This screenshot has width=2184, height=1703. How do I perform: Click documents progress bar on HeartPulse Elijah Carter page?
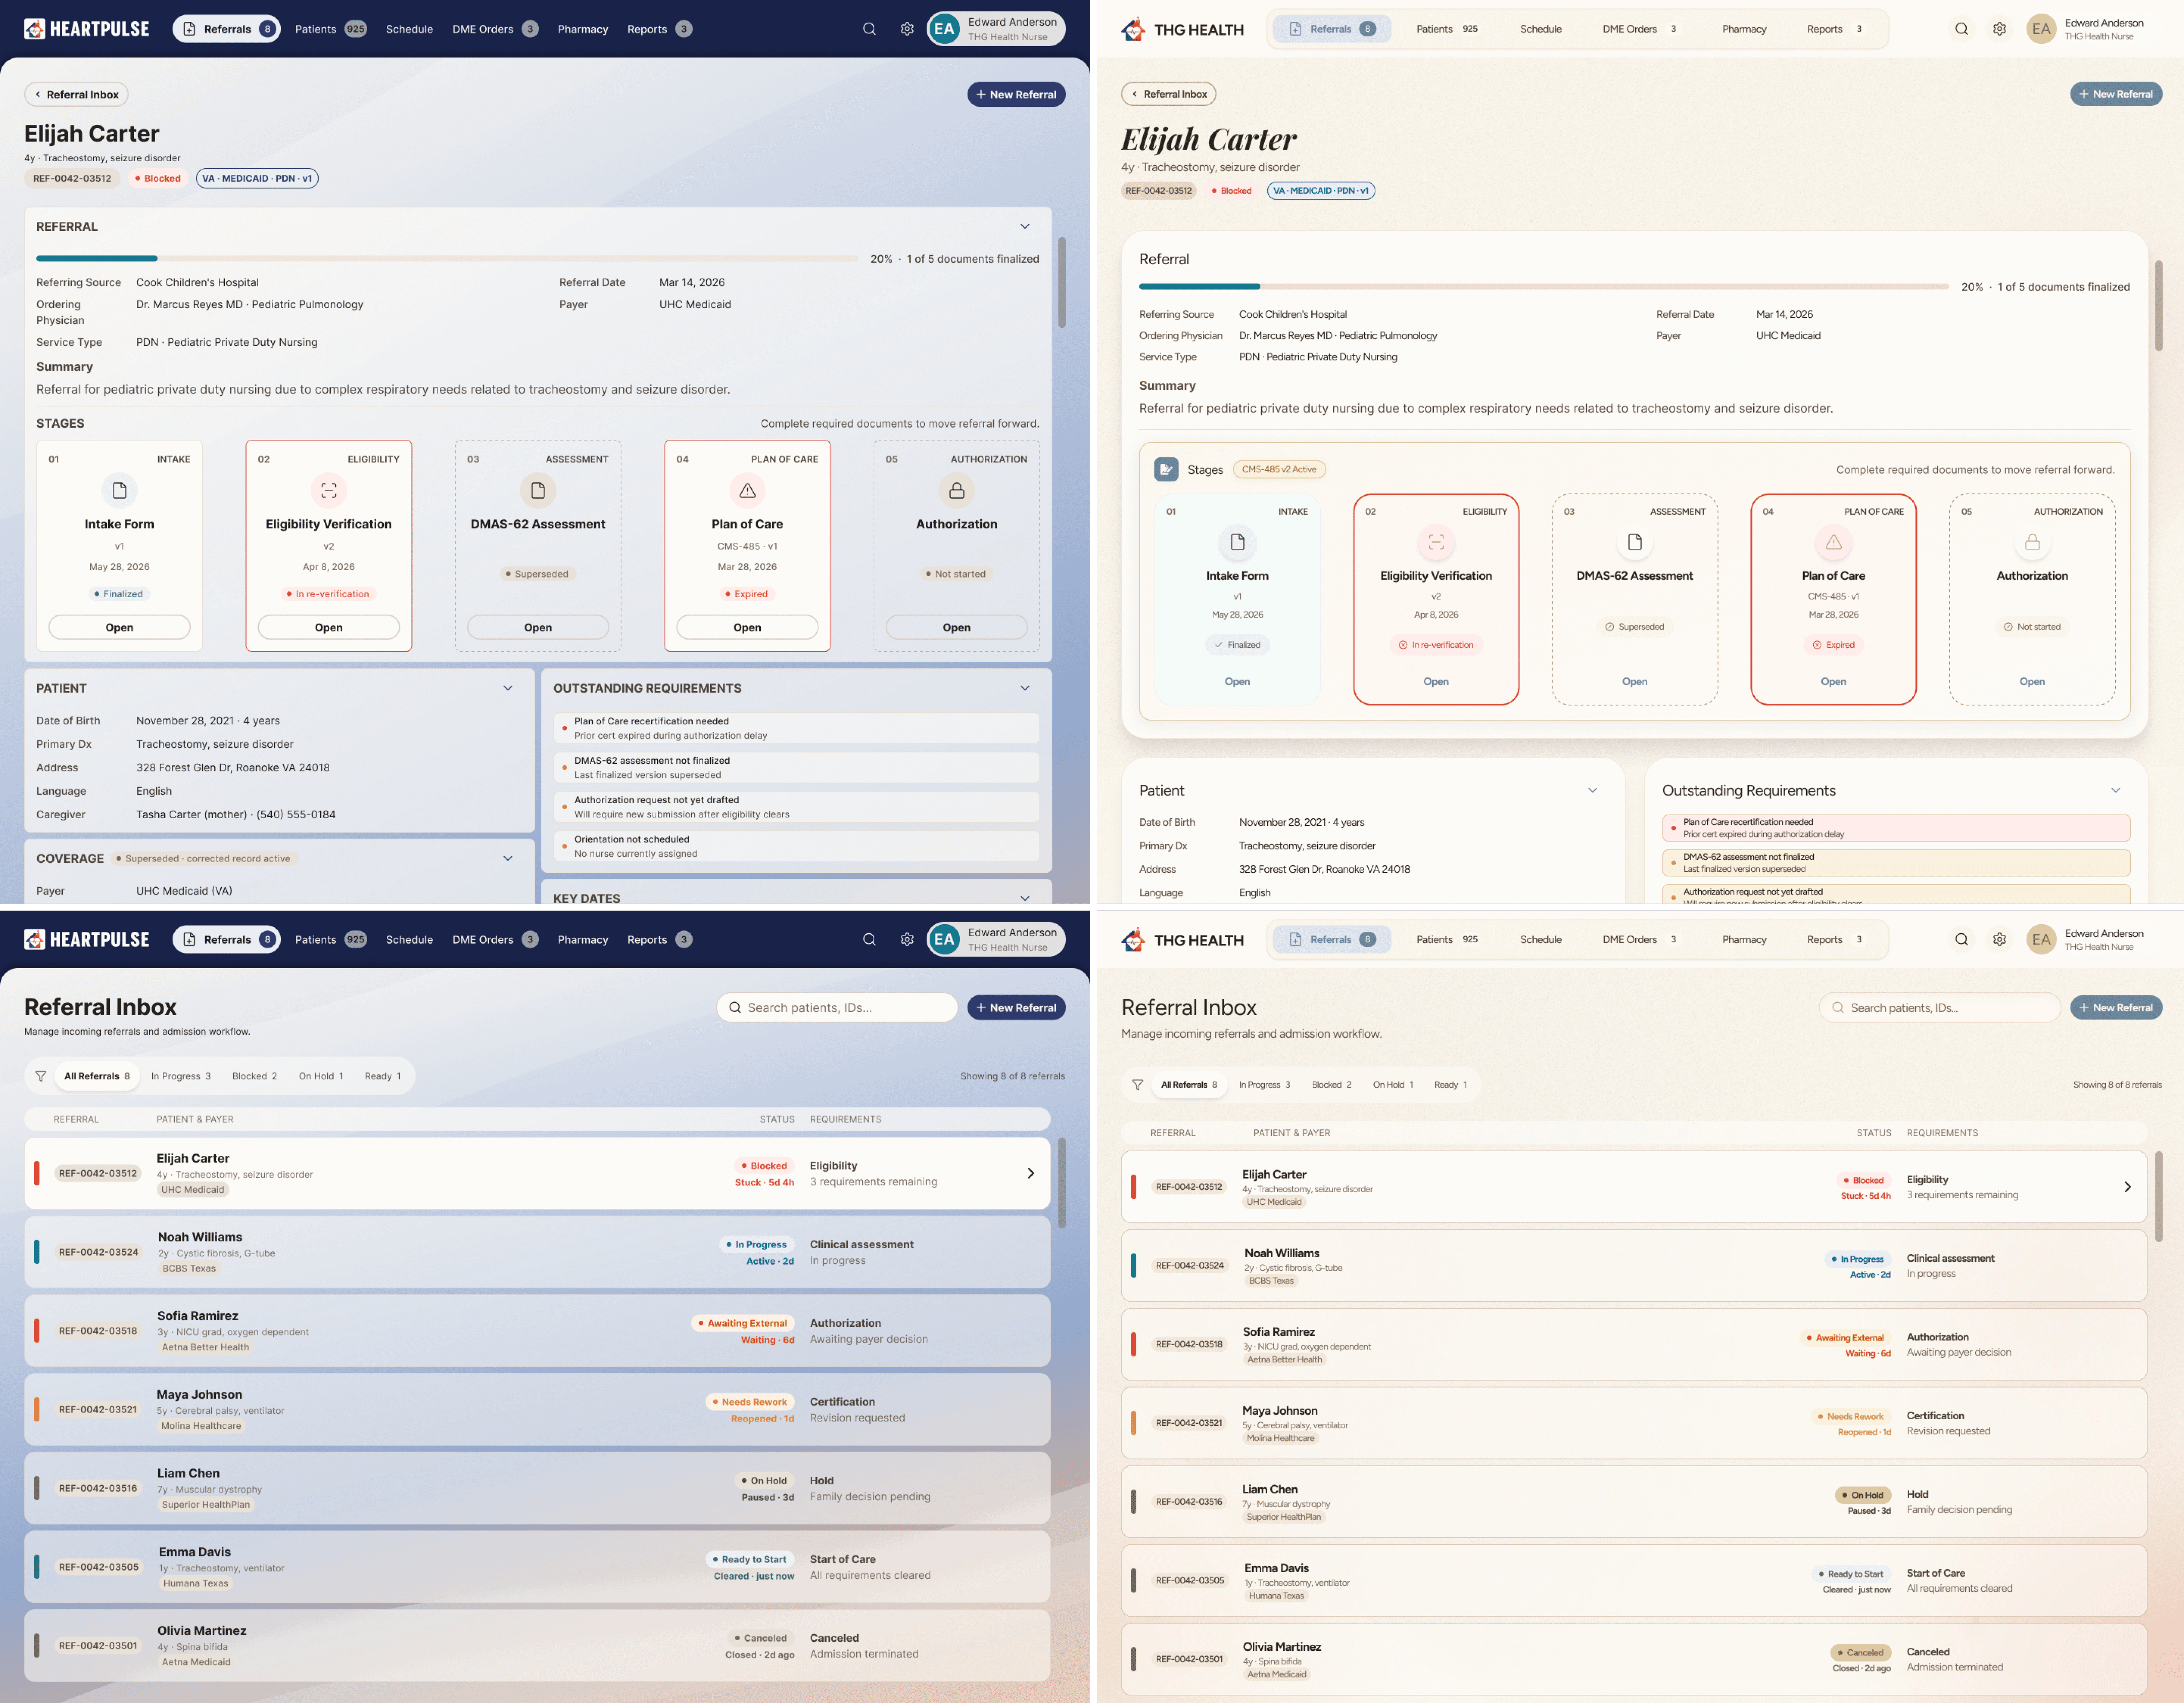coord(447,259)
